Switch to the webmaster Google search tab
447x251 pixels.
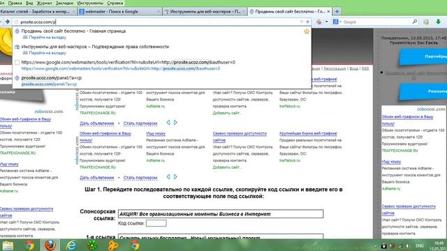tap(119, 12)
